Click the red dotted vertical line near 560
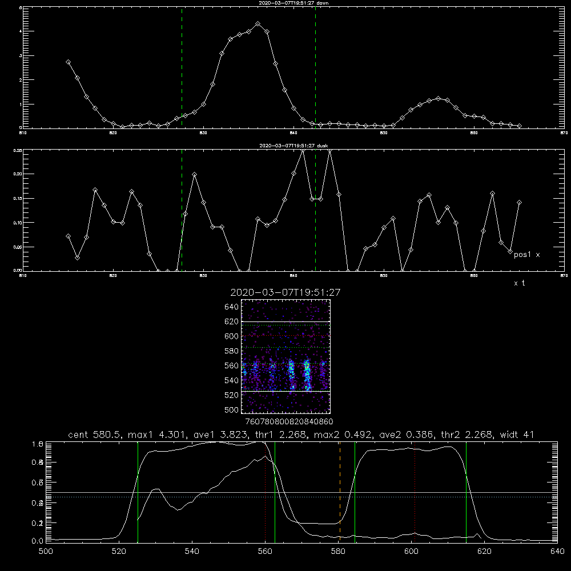The width and height of the screenshot is (571, 571). (x=266, y=492)
